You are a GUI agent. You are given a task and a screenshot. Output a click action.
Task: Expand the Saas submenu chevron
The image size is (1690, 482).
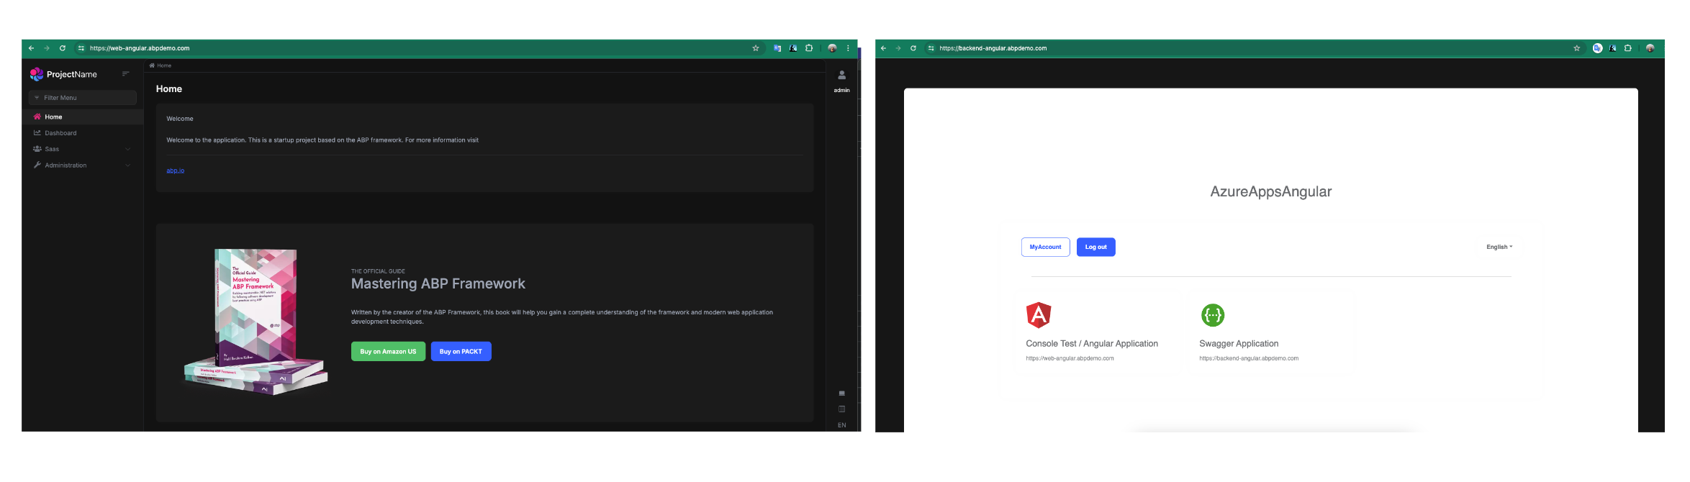click(x=127, y=149)
